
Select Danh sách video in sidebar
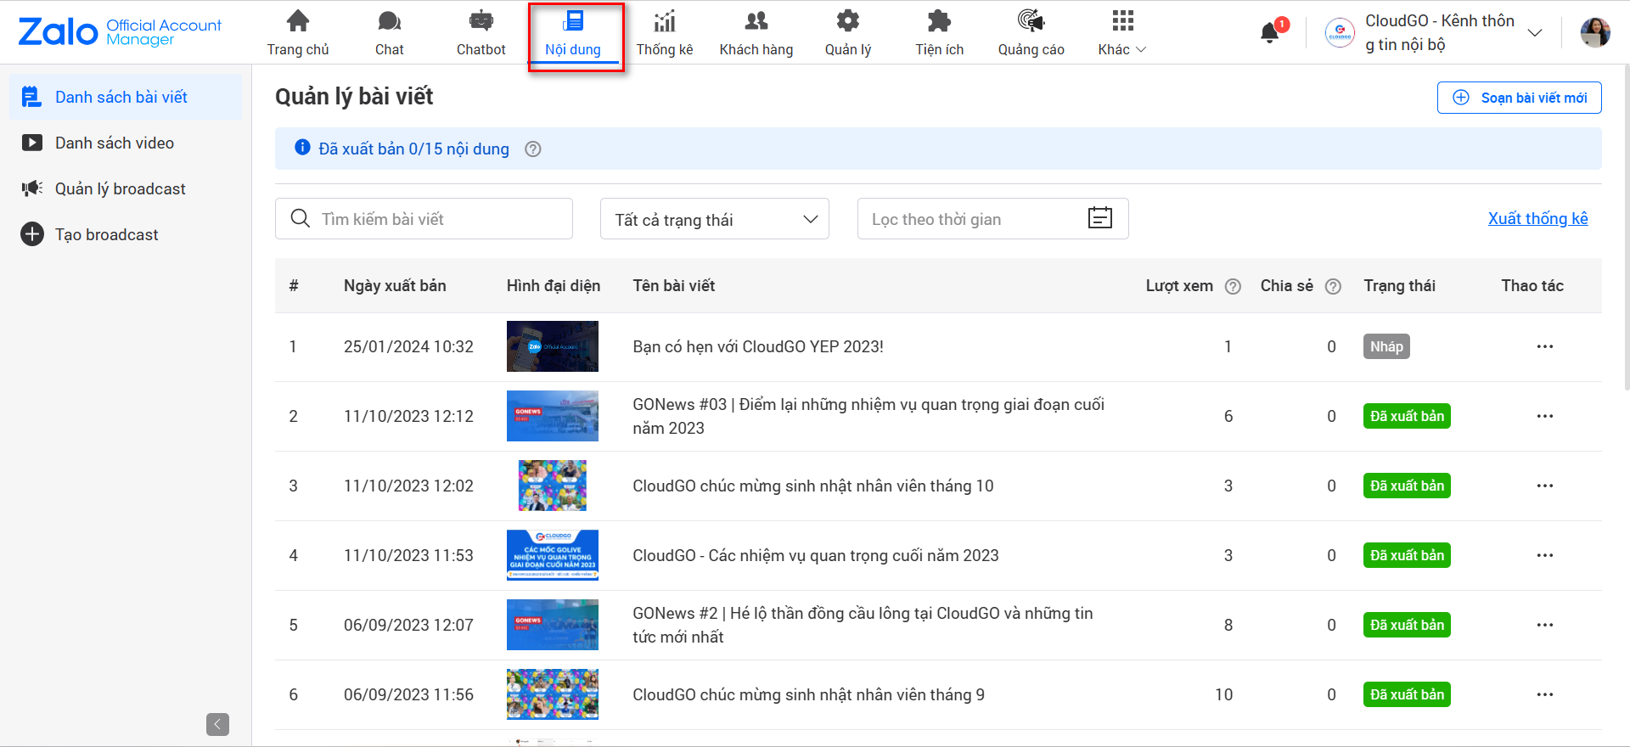click(126, 143)
